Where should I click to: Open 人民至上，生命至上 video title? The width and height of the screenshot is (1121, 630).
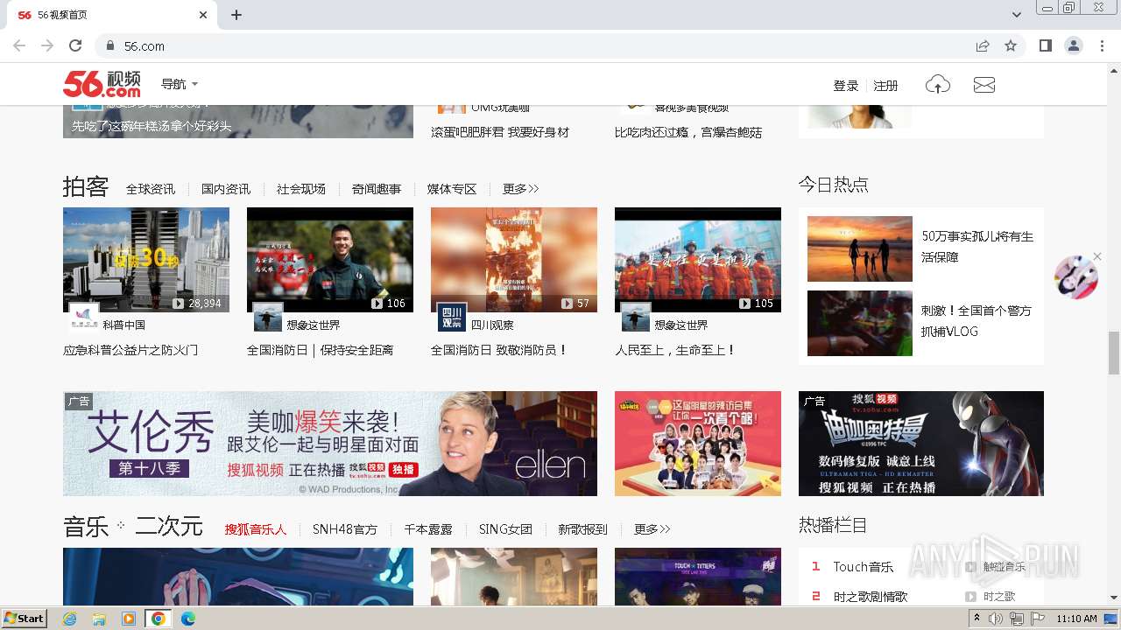(x=675, y=350)
